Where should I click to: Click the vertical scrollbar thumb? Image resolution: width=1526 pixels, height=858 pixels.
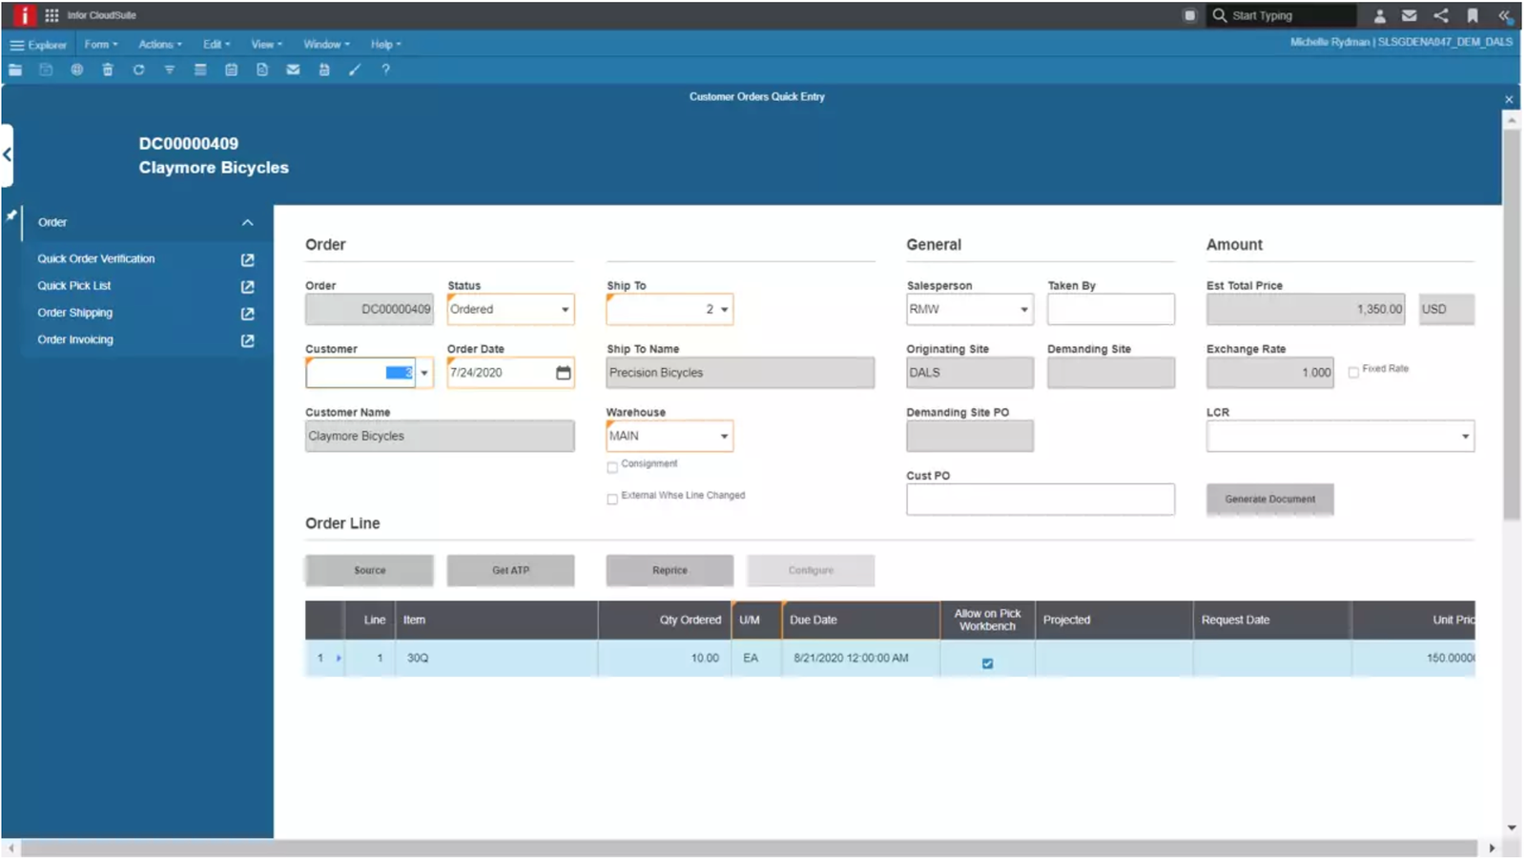click(x=1512, y=324)
